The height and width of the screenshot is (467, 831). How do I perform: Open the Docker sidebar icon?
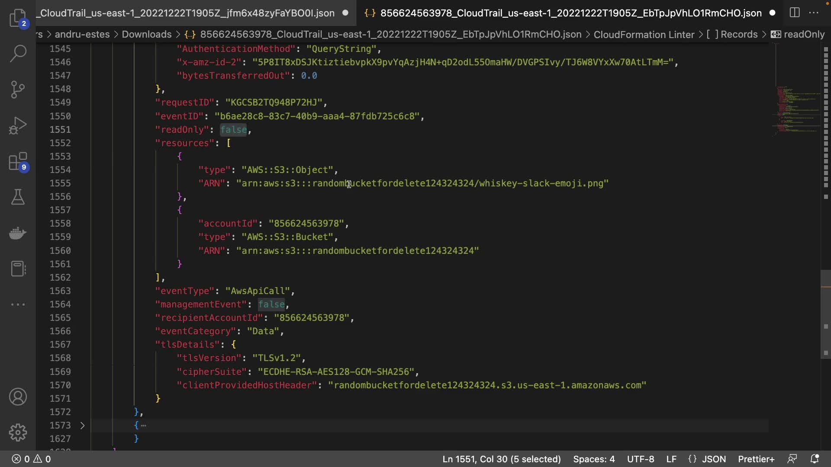pos(18,233)
